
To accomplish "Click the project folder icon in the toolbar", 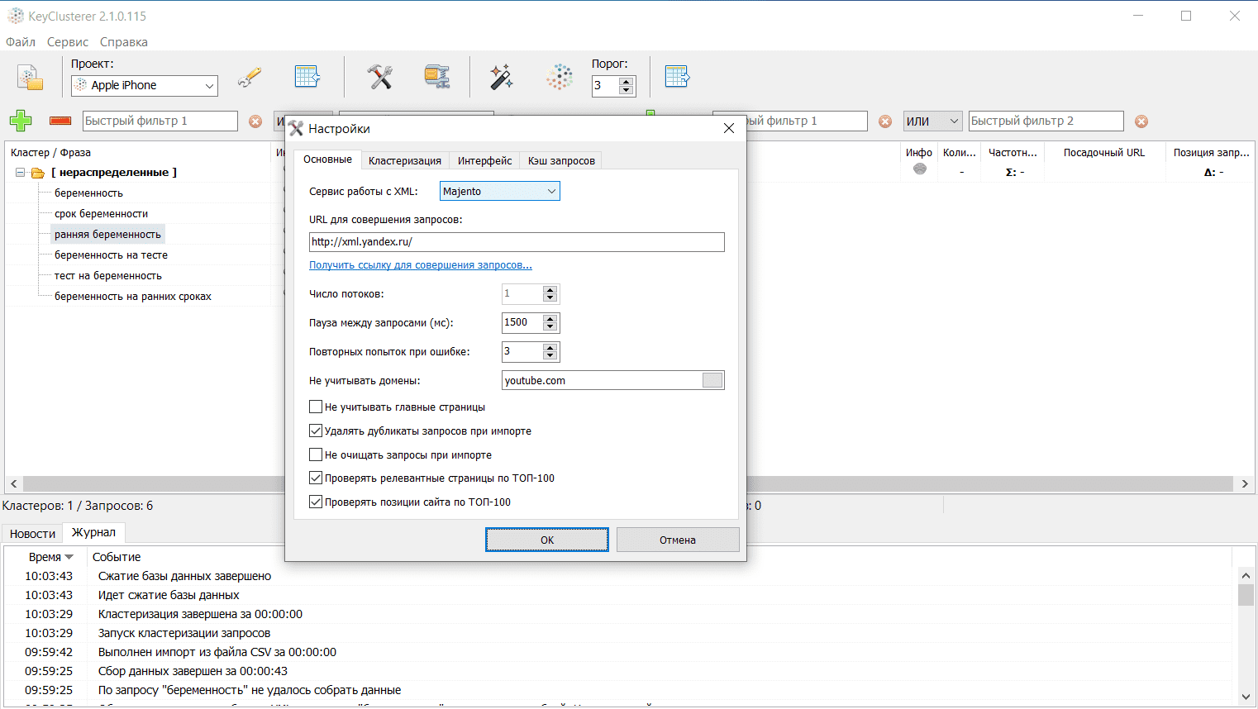I will [31, 78].
